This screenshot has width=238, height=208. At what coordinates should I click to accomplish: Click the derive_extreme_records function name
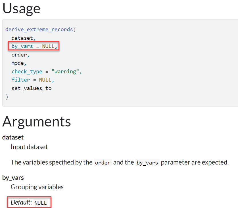point(40,29)
